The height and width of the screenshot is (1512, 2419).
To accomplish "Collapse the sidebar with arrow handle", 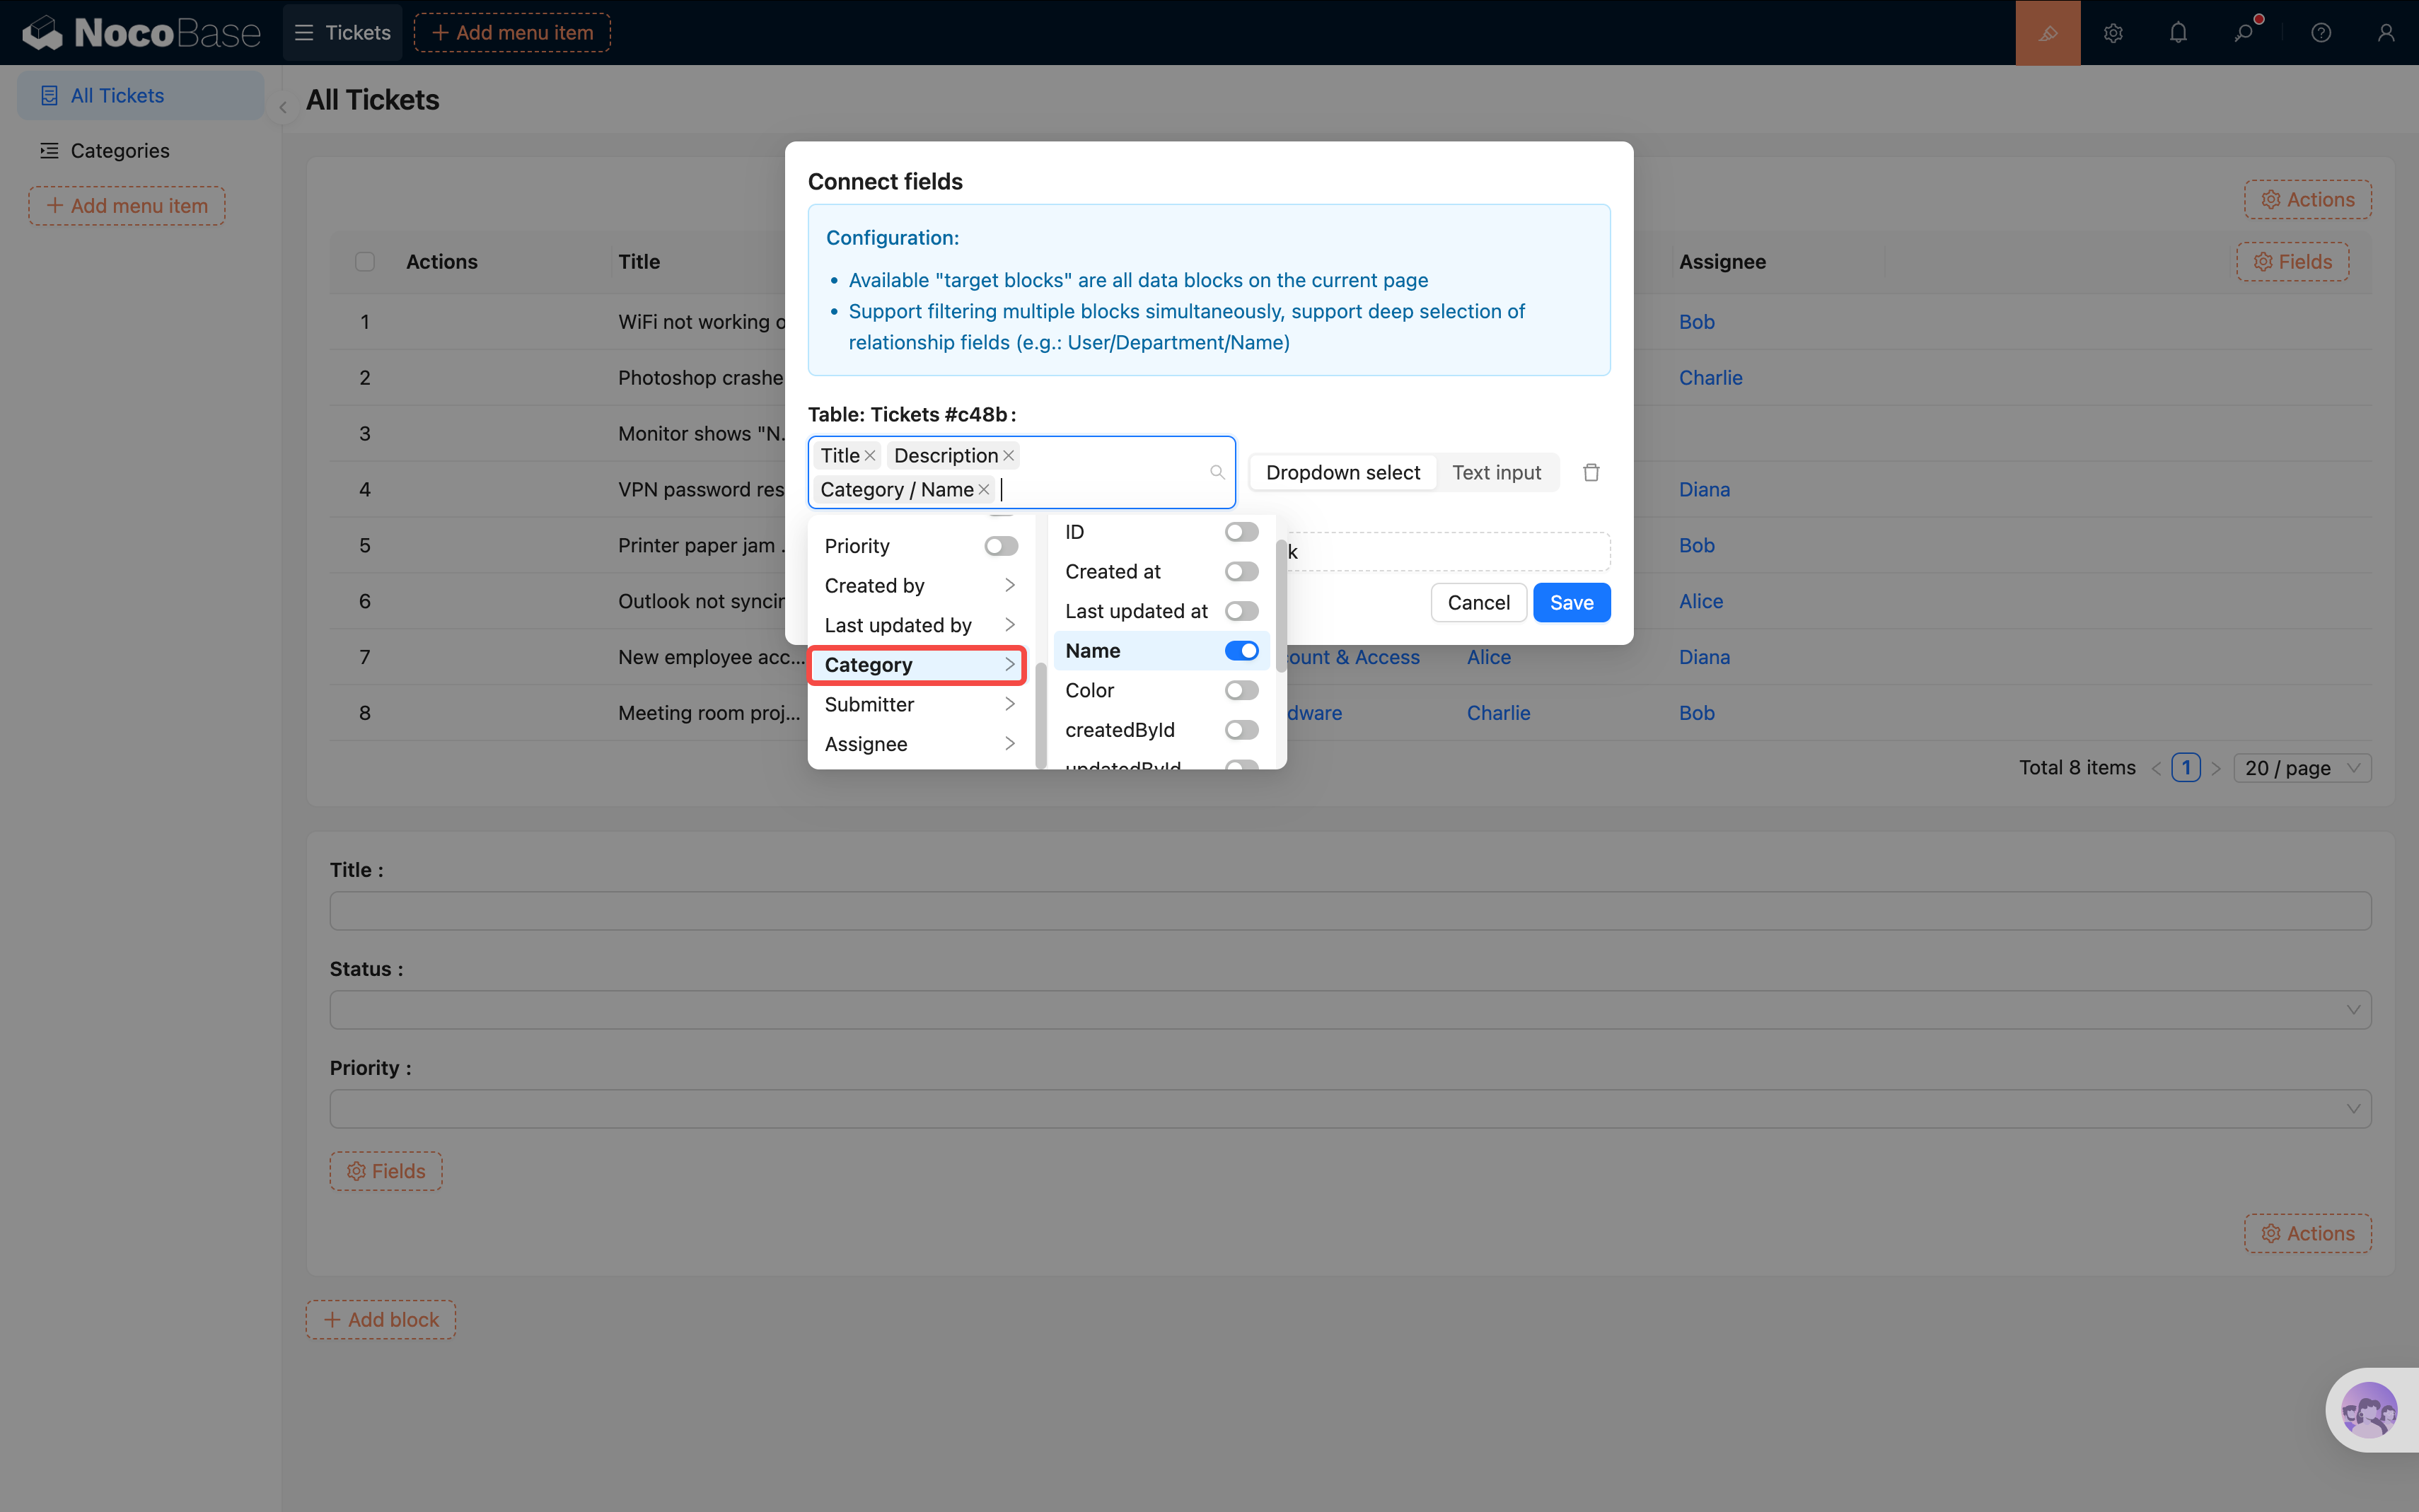I will [x=283, y=107].
